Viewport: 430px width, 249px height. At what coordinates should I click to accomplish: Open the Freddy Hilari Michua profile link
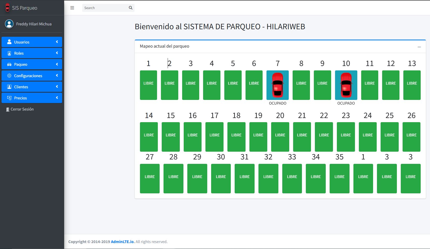[34, 24]
